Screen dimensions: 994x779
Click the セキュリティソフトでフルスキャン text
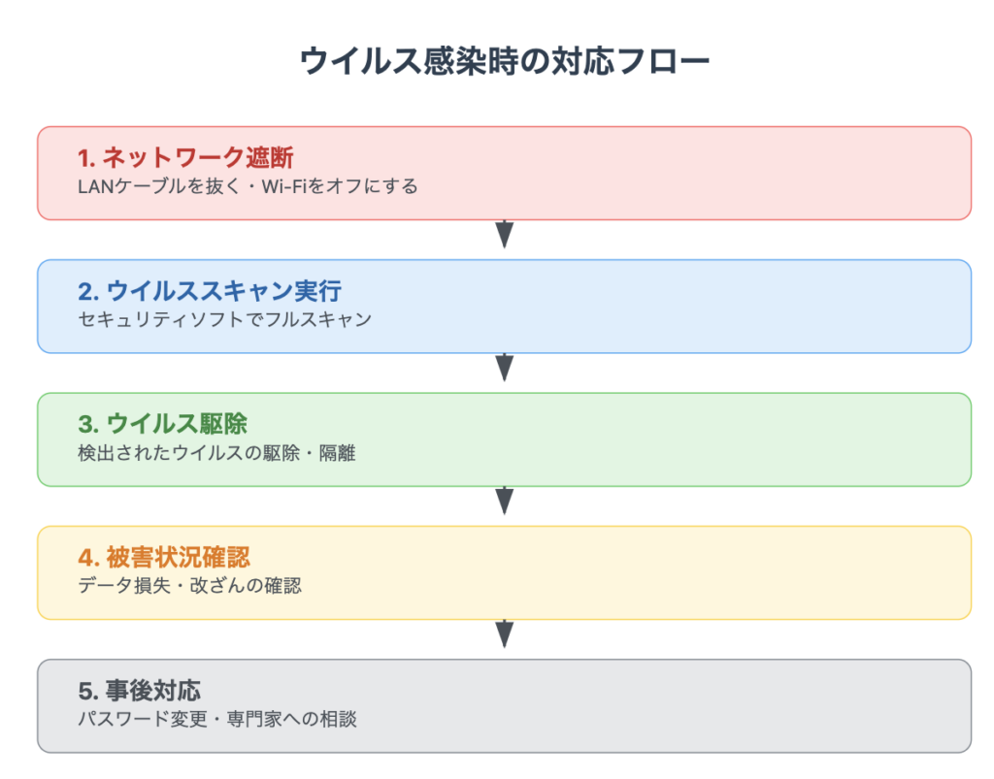point(224,319)
